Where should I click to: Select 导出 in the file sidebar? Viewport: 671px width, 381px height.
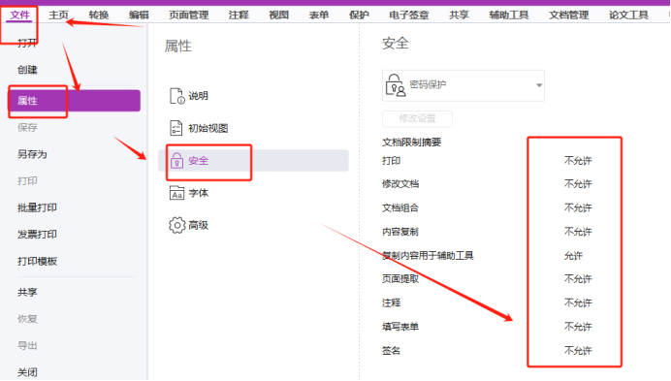pyautogui.click(x=27, y=345)
